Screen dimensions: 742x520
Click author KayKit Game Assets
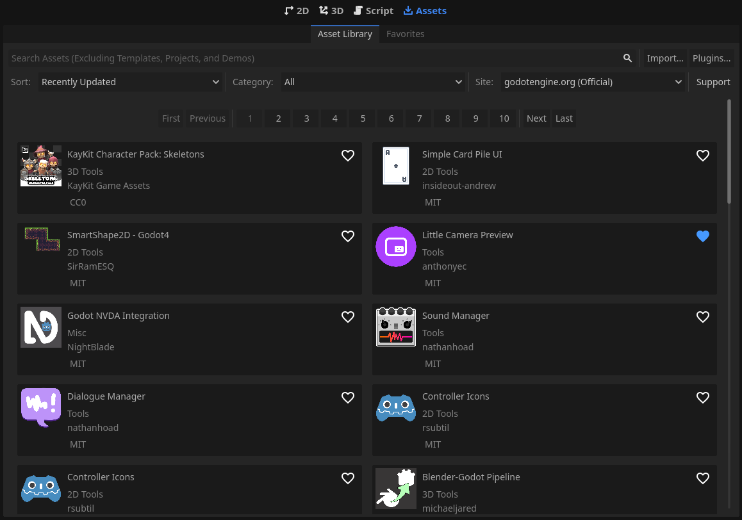[108, 186]
